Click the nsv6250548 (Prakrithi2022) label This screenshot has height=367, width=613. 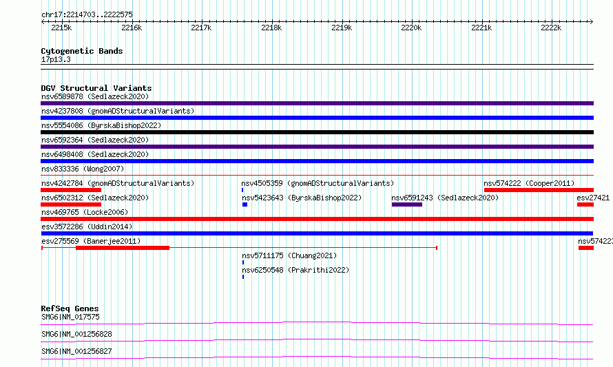(x=295, y=270)
